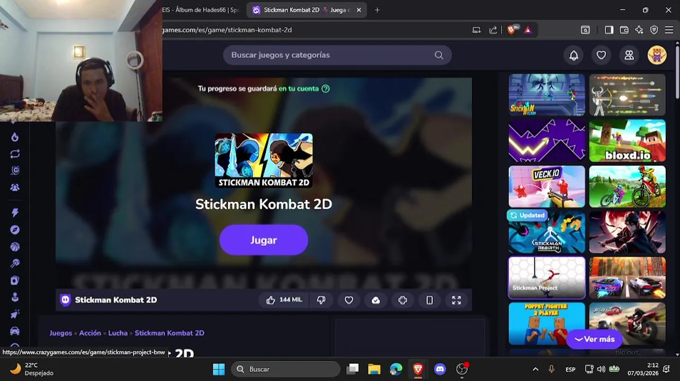The image size is (680, 381).
Task: Open the bike riding game thumbnail
Action: [627, 187]
